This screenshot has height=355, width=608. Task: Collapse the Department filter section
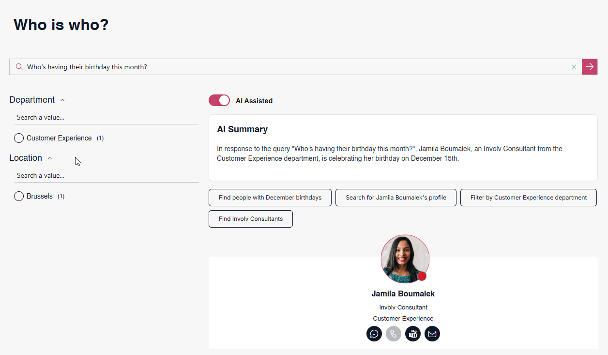point(62,100)
